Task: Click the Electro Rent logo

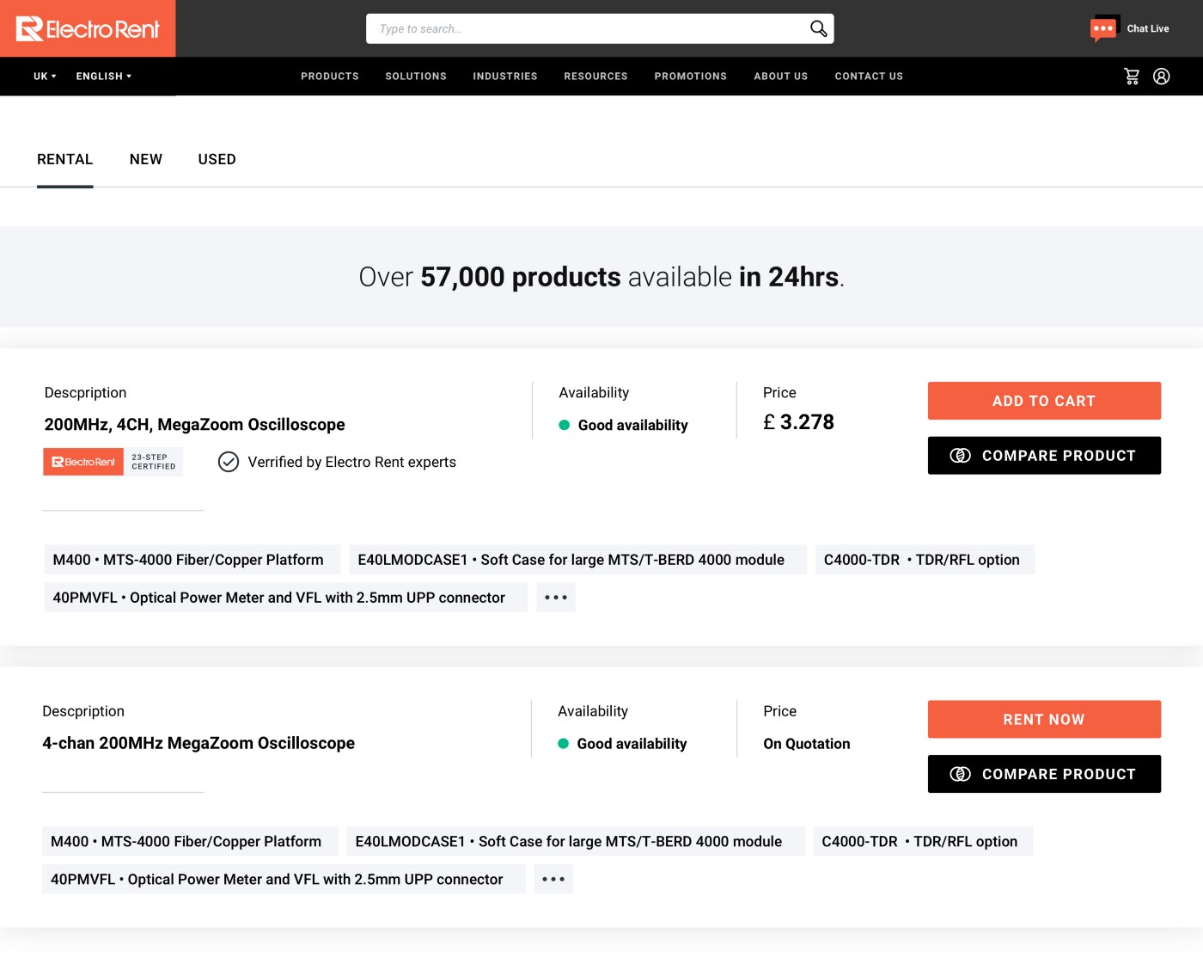Action: [88, 28]
